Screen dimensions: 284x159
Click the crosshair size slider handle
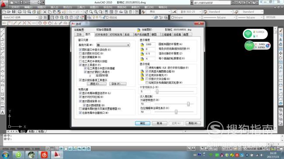pyautogui.click(x=157, y=91)
